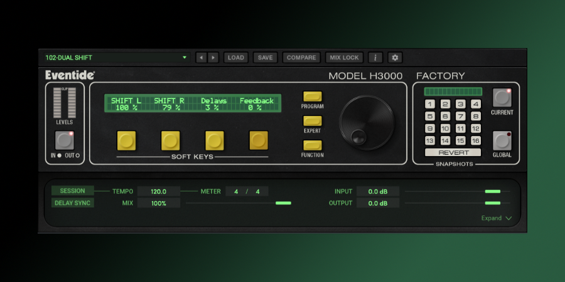The height and width of the screenshot is (282, 565).
Task: Toggle the MIX LOCK button
Action: (344, 58)
